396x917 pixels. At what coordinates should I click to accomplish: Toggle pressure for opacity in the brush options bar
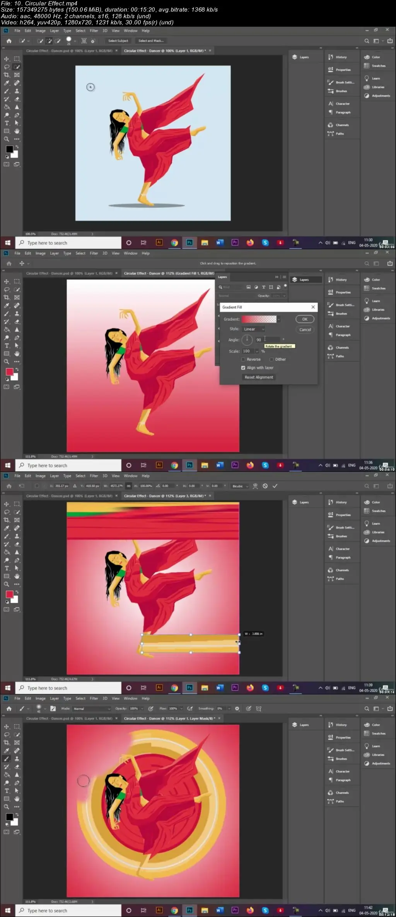pos(151,708)
